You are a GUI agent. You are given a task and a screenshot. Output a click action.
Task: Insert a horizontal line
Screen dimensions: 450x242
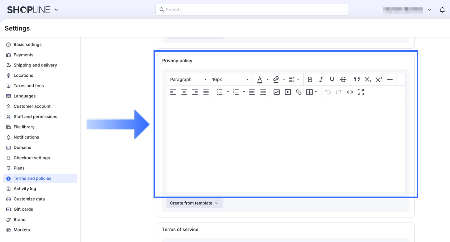[390, 80]
